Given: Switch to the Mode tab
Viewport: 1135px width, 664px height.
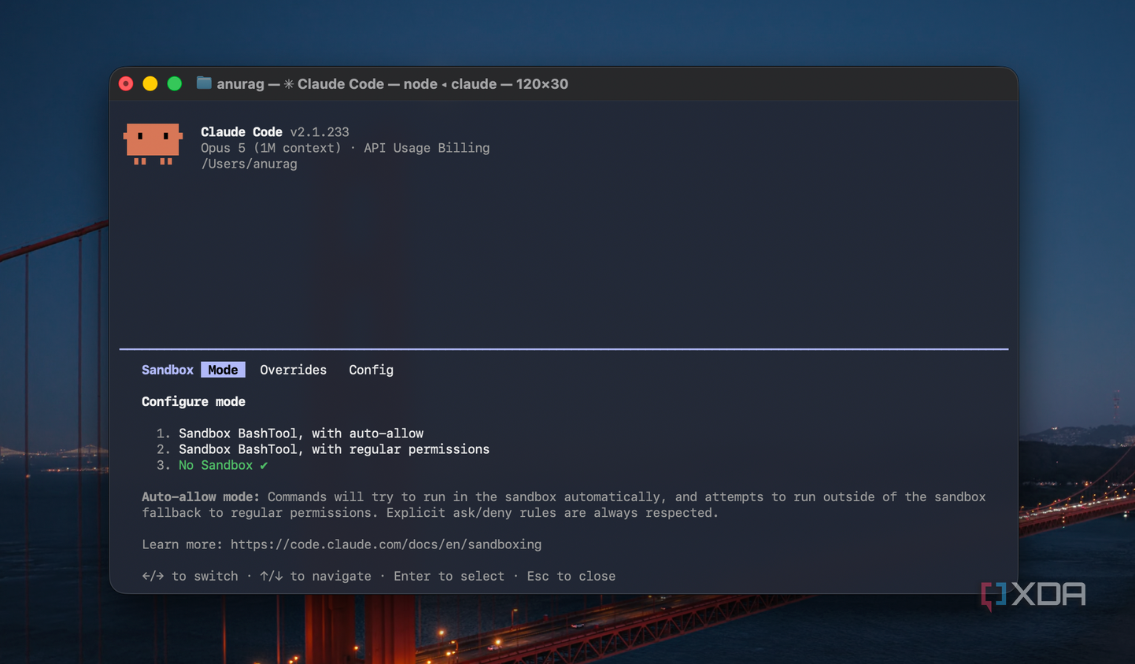Looking at the screenshot, I should click(223, 370).
